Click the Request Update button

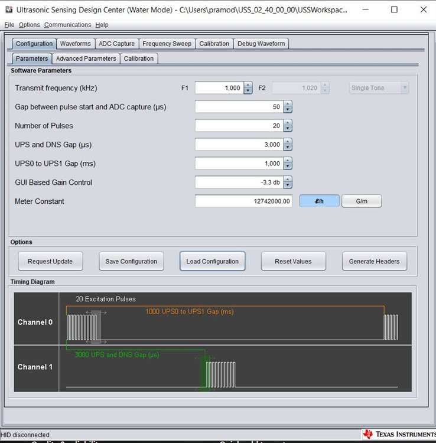pos(50,261)
